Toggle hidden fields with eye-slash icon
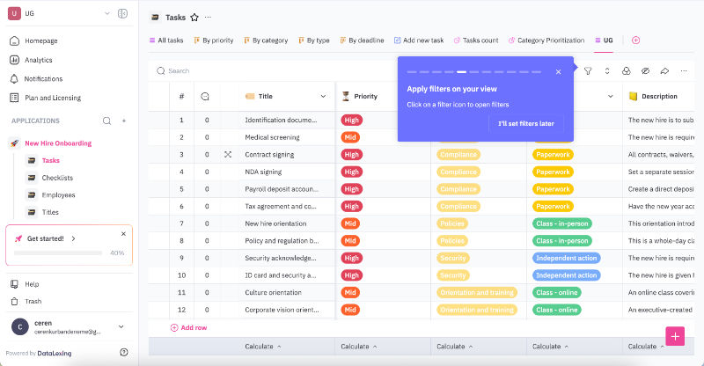This screenshot has width=704, height=366. point(645,71)
